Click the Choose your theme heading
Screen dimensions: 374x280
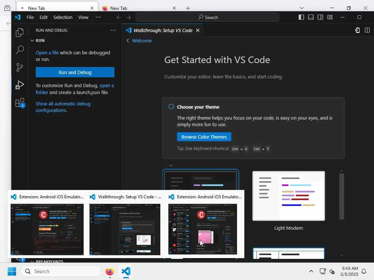point(198,107)
